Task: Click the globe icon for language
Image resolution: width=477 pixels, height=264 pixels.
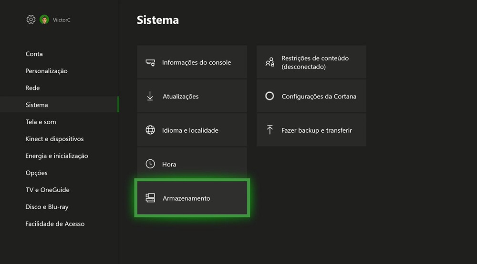Action: point(150,130)
